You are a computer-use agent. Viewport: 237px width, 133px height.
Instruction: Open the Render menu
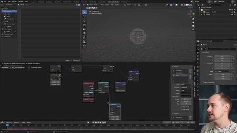[x=14, y=1]
